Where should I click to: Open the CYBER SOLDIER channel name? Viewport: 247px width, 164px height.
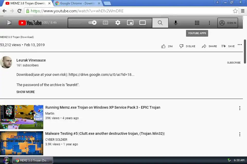click(56, 139)
